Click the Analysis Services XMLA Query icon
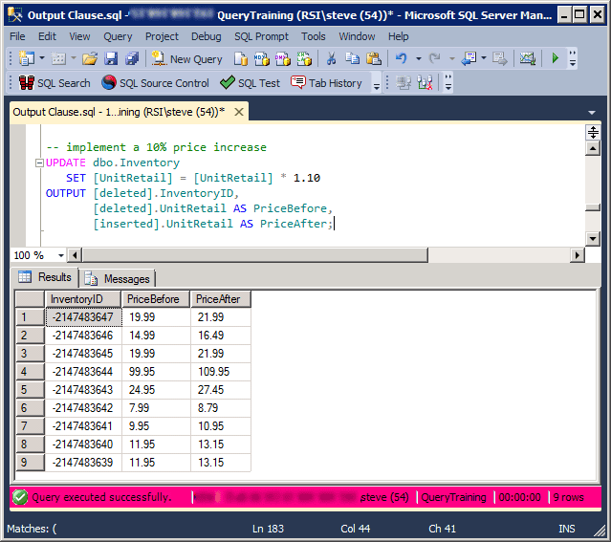The width and height of the screenshot is (611, 542). [x=304, y=59]
